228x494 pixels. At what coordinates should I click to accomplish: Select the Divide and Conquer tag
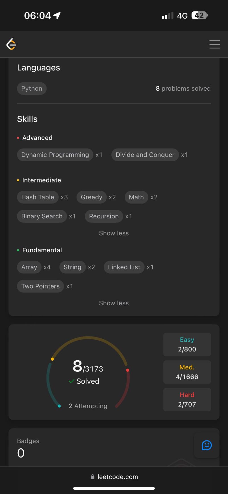pos(145,155)
